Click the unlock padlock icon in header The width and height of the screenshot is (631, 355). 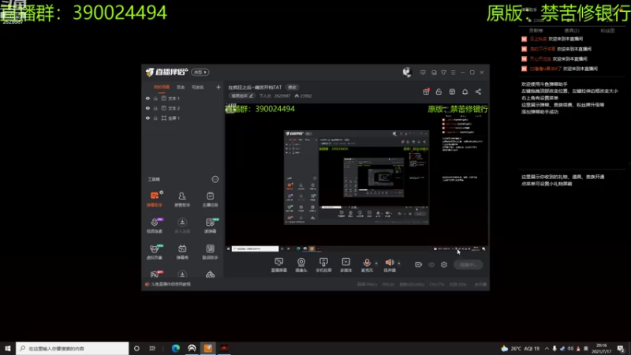[439, 92]
